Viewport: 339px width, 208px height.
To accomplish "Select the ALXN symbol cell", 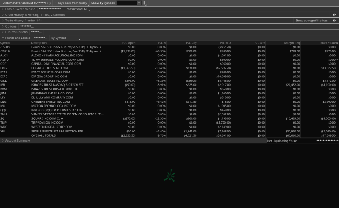I will click(4, 55).
